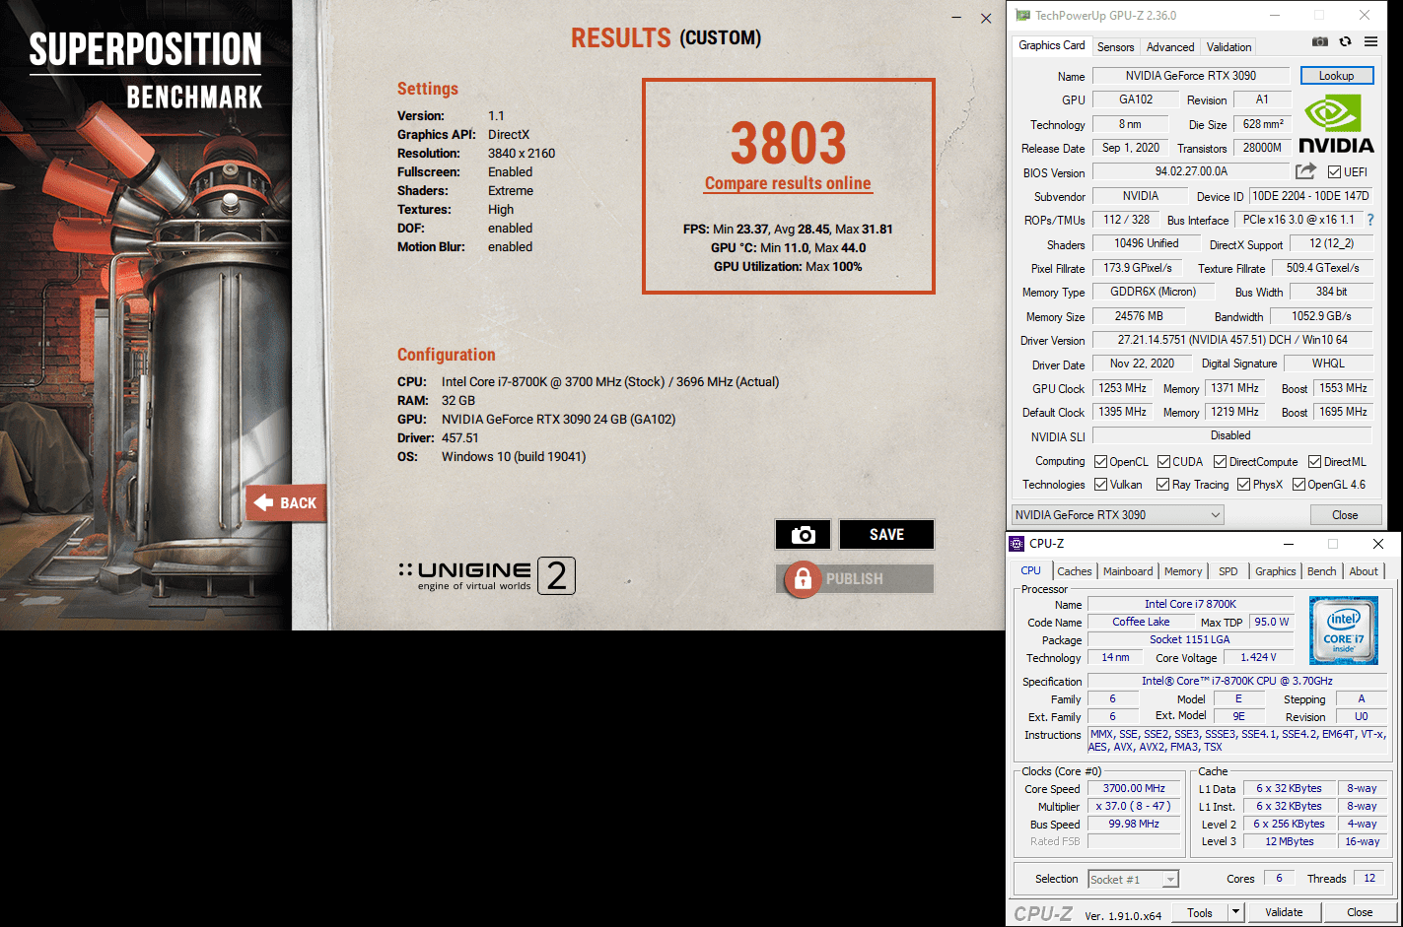Minimize the Superposition results window
This screenshot has height=927, width=1403.
coord(956,18)
